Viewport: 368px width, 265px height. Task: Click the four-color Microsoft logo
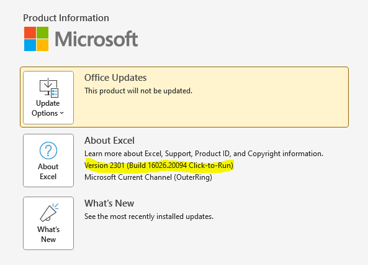click(36, 39)
